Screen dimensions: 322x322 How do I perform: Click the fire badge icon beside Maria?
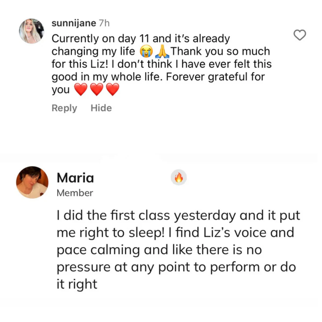pos(179,178)
